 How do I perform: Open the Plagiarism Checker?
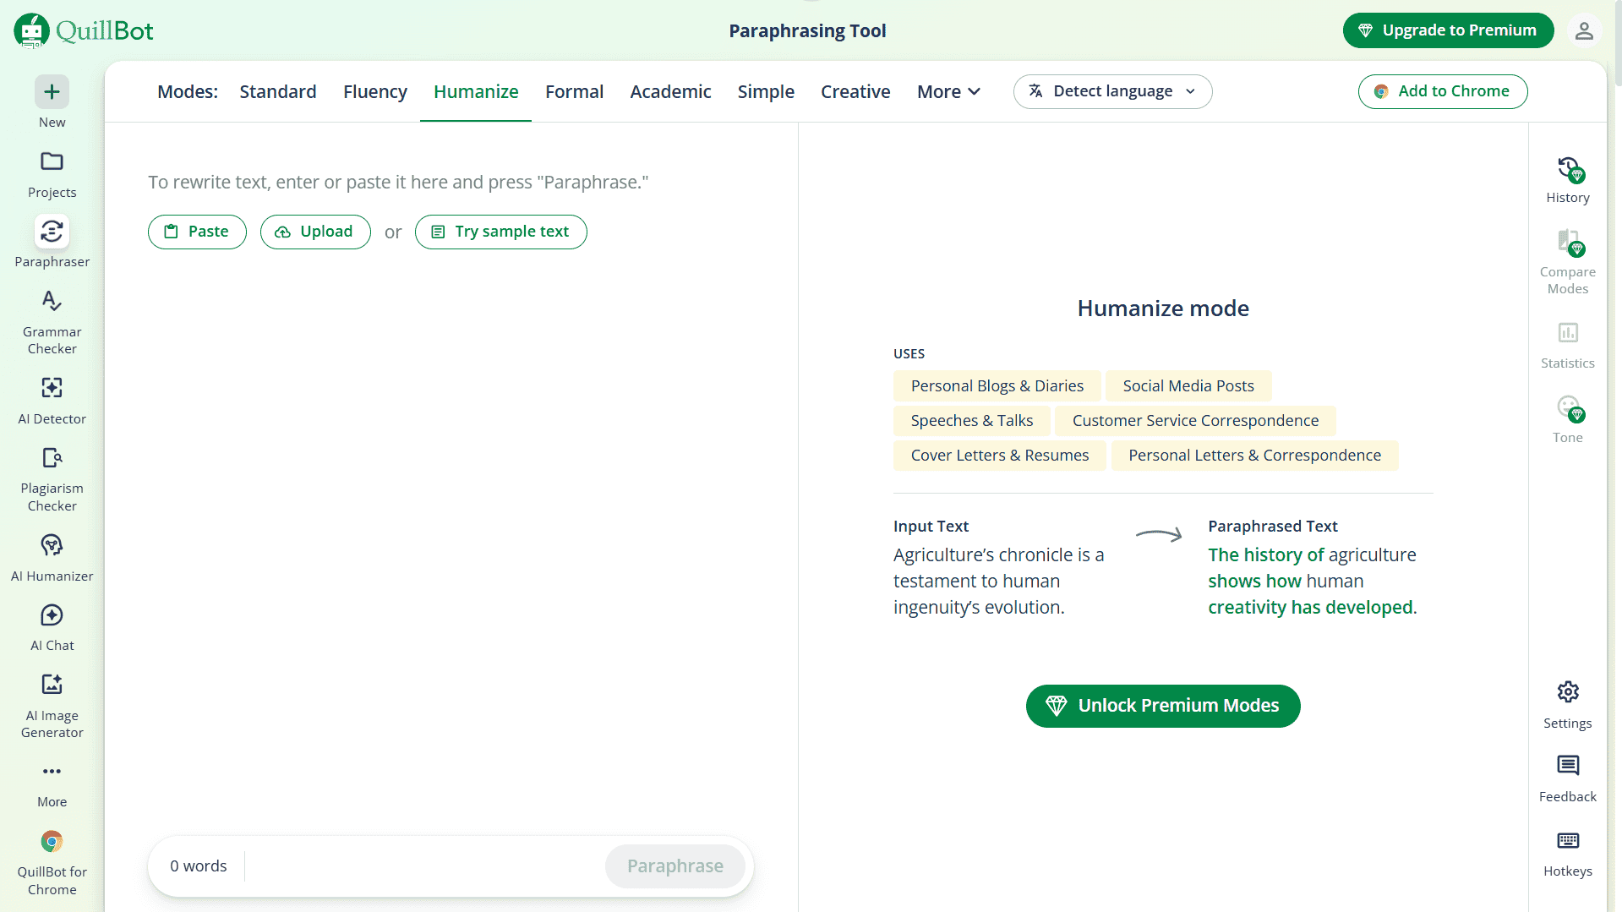[52, 479]
